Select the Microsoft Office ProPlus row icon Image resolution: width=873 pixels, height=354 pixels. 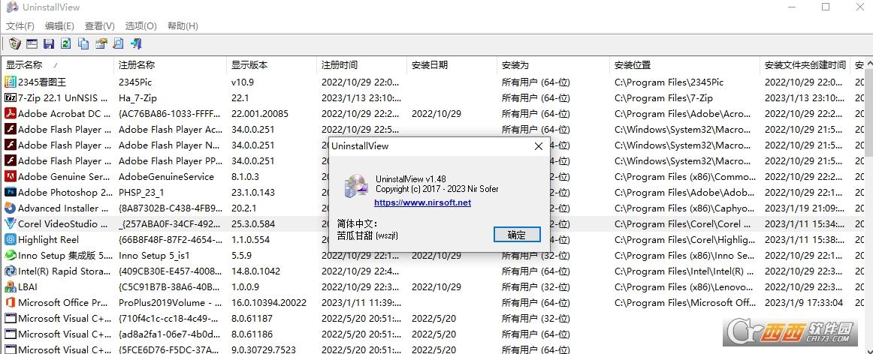tap(10, 303)
